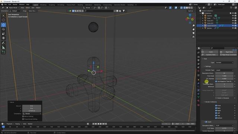The height and width of the screenshot is (134, 238).
Task: Select the Select Box tool in the toolbar
Action: [3, 16]
